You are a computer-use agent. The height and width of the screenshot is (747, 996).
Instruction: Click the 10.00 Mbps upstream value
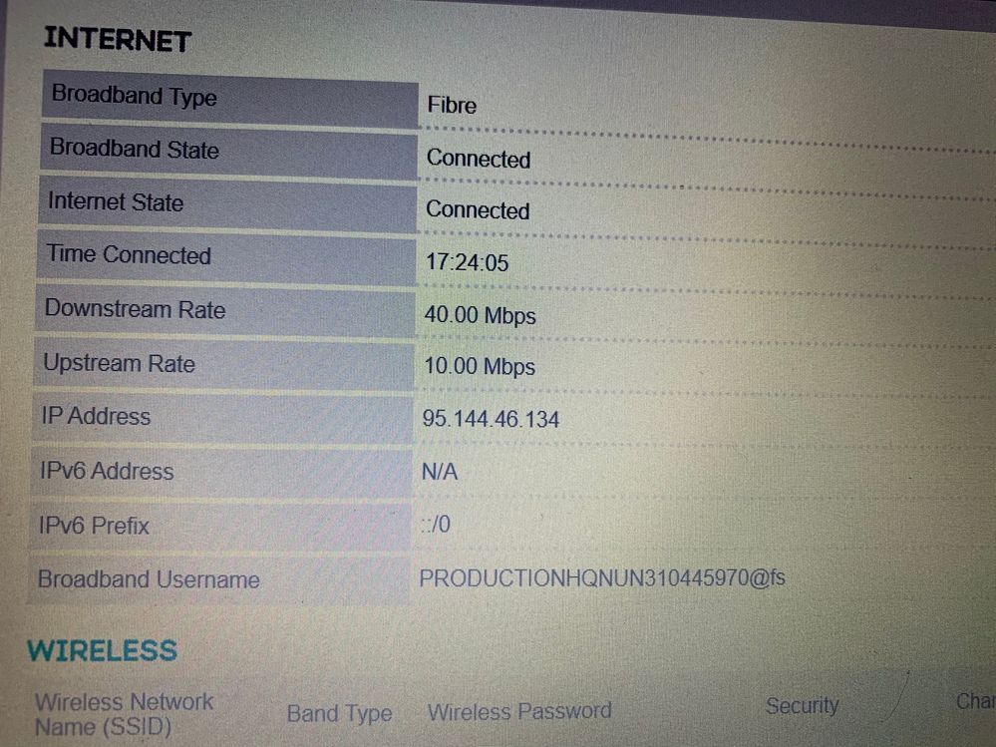[480, 367]
